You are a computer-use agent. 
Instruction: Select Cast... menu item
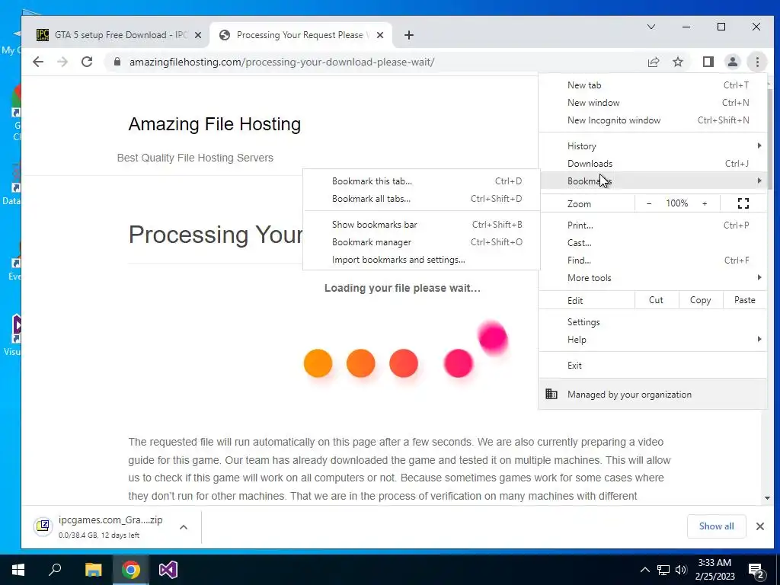pos(653,243)
